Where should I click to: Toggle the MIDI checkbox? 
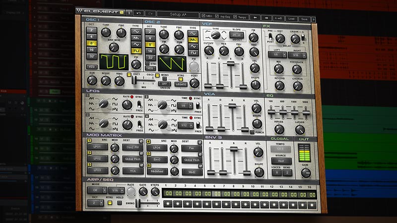pyautogui.click(x=203, y=16)
